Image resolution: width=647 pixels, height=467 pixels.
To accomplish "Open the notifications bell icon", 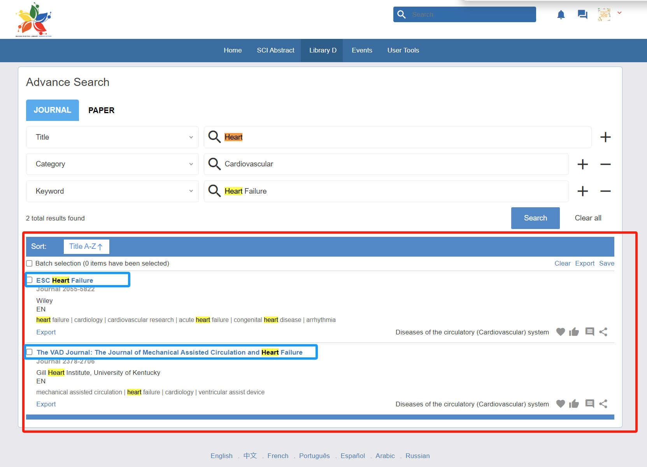I will click(561, 15).
